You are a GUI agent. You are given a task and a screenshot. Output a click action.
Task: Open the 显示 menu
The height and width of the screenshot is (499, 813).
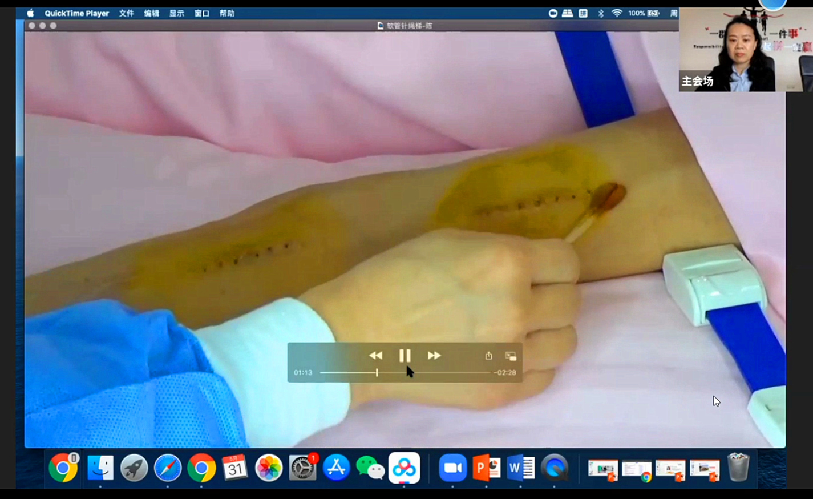(176, 13)
